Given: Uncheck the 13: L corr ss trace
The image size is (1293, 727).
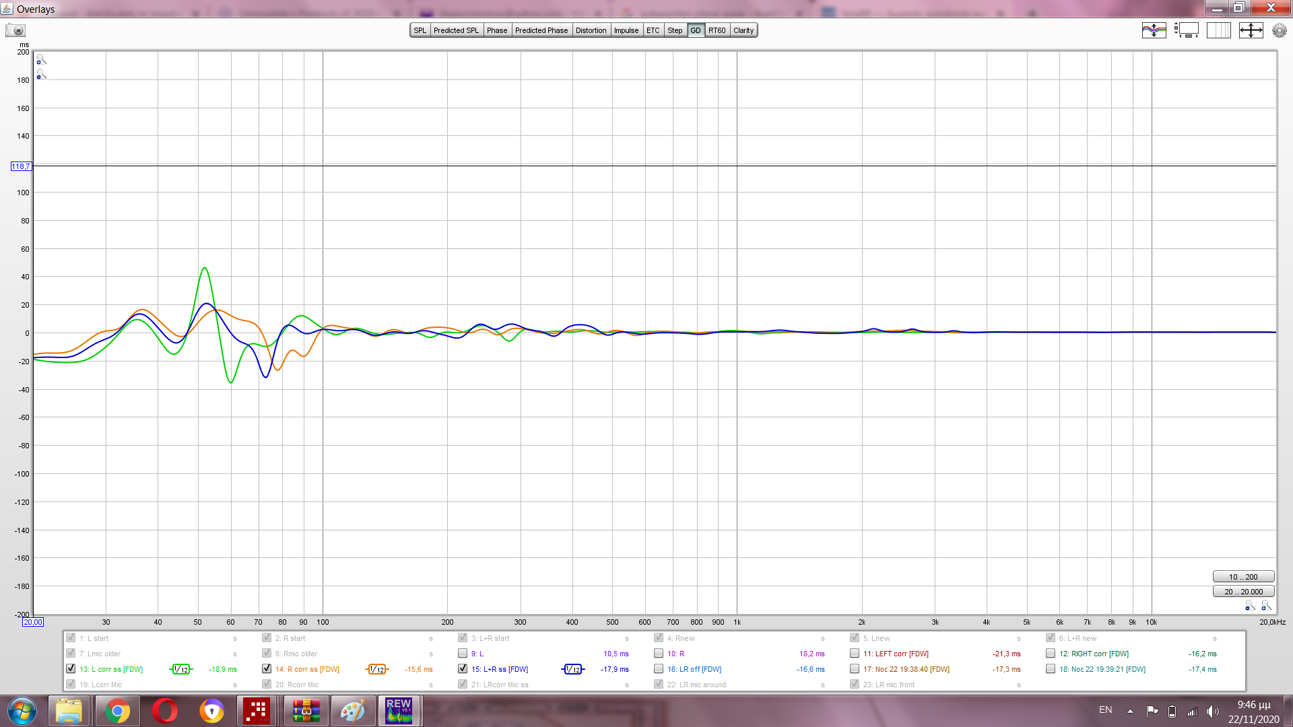Looking at the screenshot, I should click(x=71, y=669).
